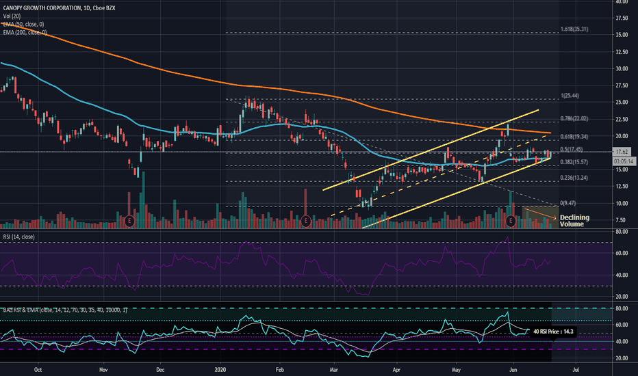This screenshot has height=376, width=638.
Task: Click the 60.00 label on RSI pane axis
Action: (622, 253)
